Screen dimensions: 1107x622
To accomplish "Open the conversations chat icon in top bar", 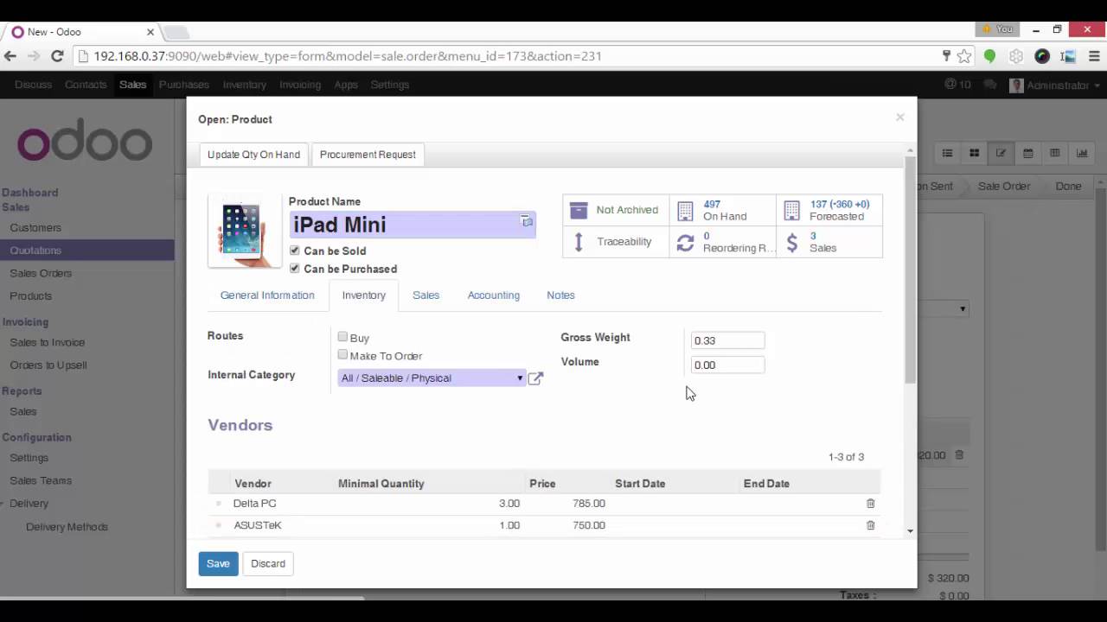I will pos(990,85).
